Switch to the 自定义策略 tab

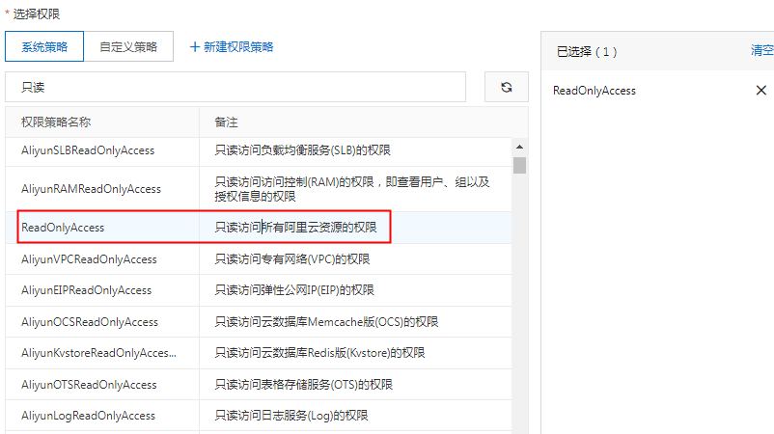pyautogui.click(x=128, y=47)
